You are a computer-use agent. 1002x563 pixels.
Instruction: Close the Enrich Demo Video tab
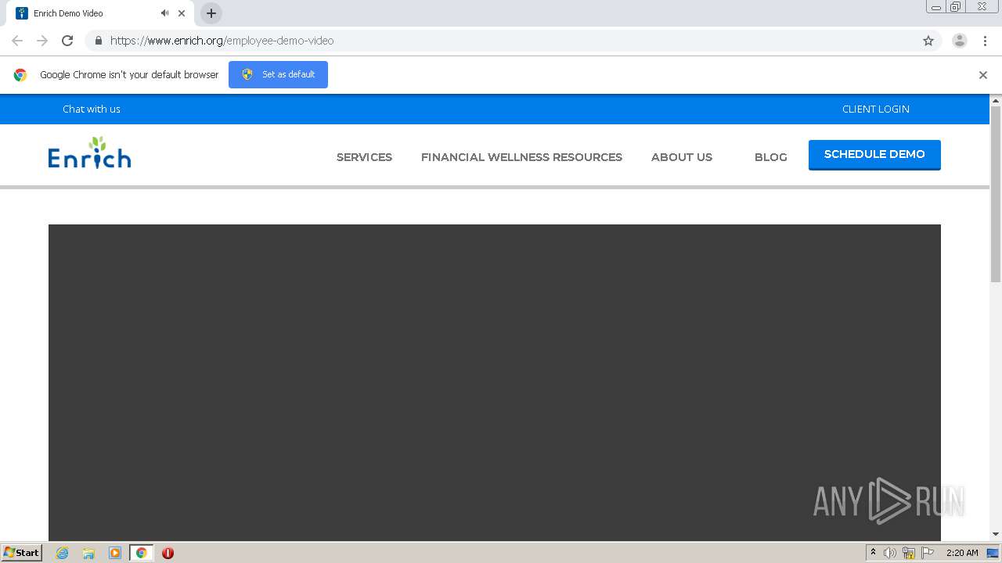click(x=182, y=13)
